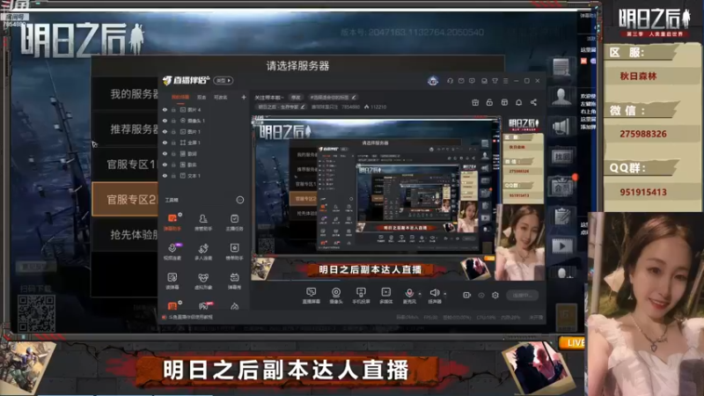Open the headset support icon in the title bar
Screen dimensions: 704x396
[450, 81]
